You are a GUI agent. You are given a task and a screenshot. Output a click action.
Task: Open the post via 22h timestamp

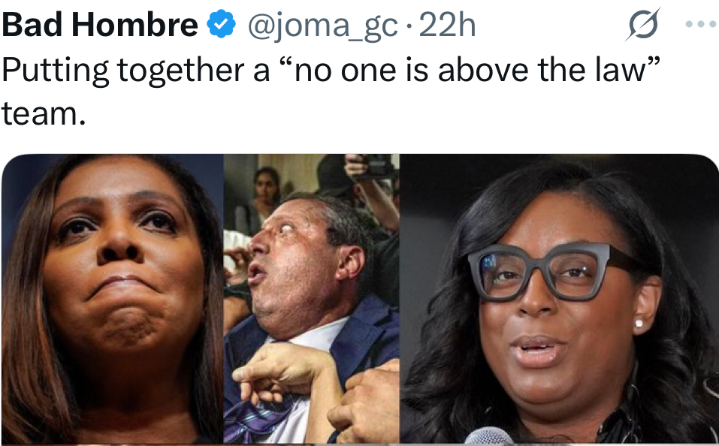point(447,25)
